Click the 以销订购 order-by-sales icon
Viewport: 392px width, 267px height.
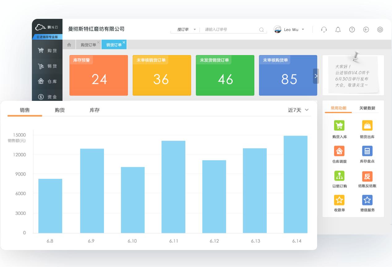[x=339, y=176]
